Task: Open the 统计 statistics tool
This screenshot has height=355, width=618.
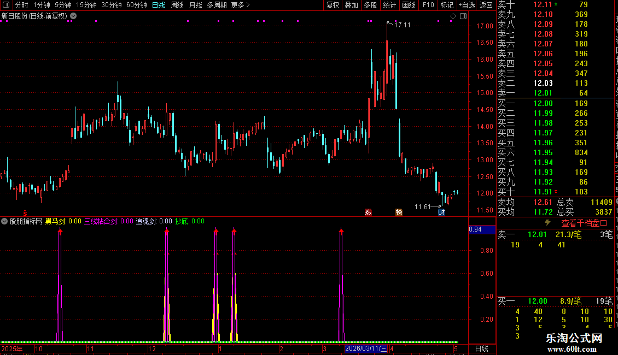Action: 389,5
